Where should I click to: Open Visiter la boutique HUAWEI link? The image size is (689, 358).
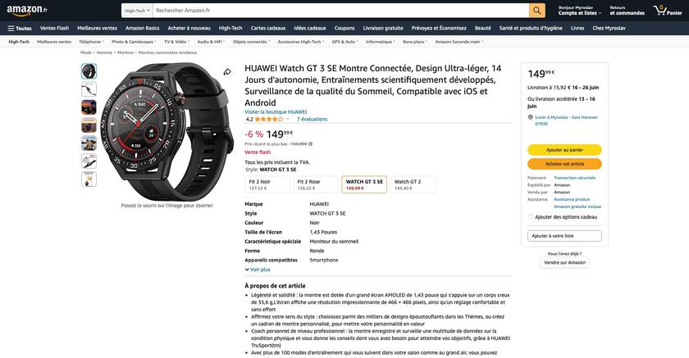pos(276,112)
